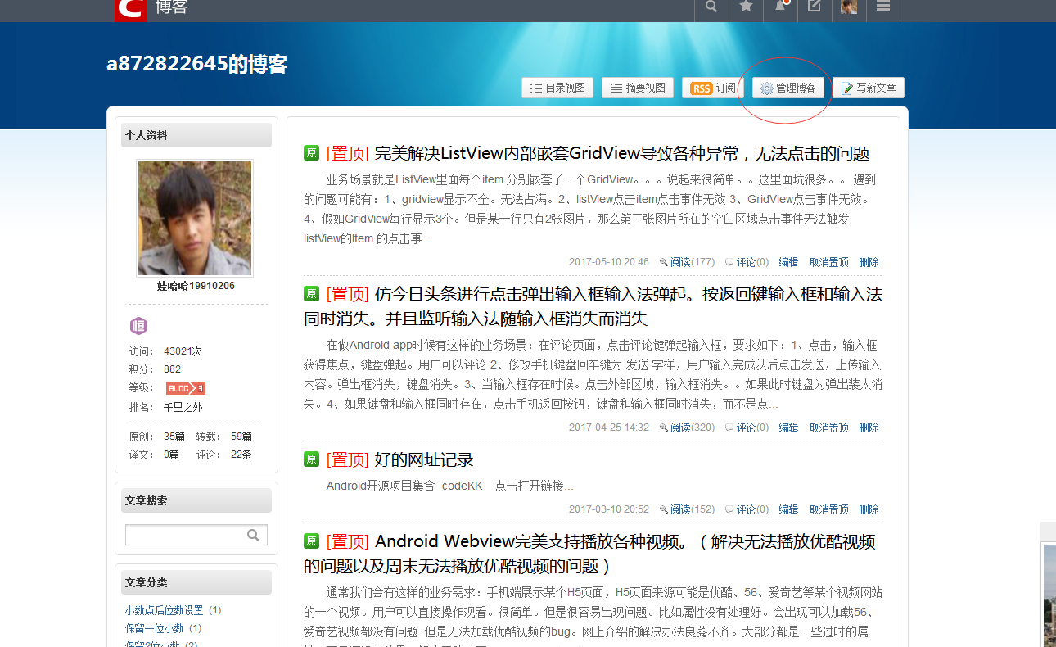Click the 积分 value 882
The height and width of the screenshot is (647, 1056).
[172, 369]
